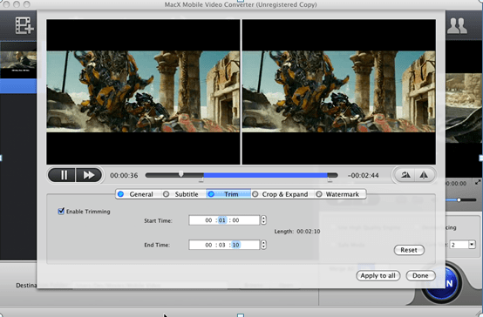Screen dimensions: 483x317
Task: Click the left original video preview
Action: [x=143, y=91]
